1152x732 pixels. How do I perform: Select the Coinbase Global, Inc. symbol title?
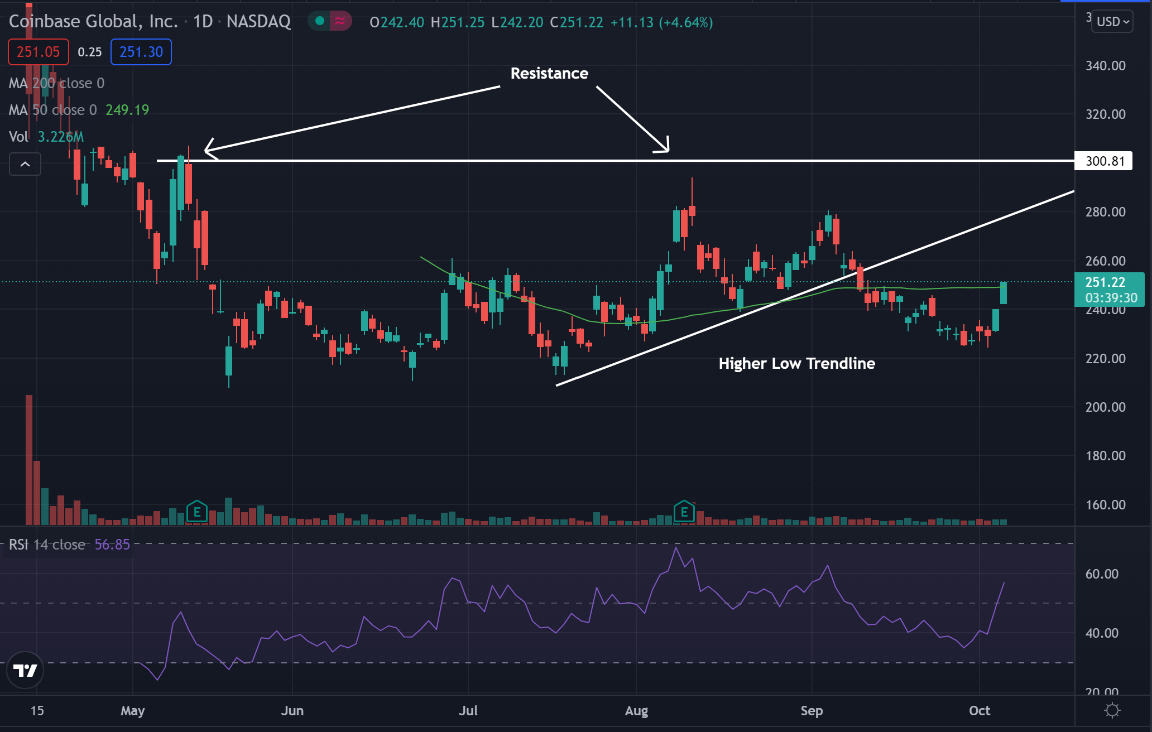(93, 21)
